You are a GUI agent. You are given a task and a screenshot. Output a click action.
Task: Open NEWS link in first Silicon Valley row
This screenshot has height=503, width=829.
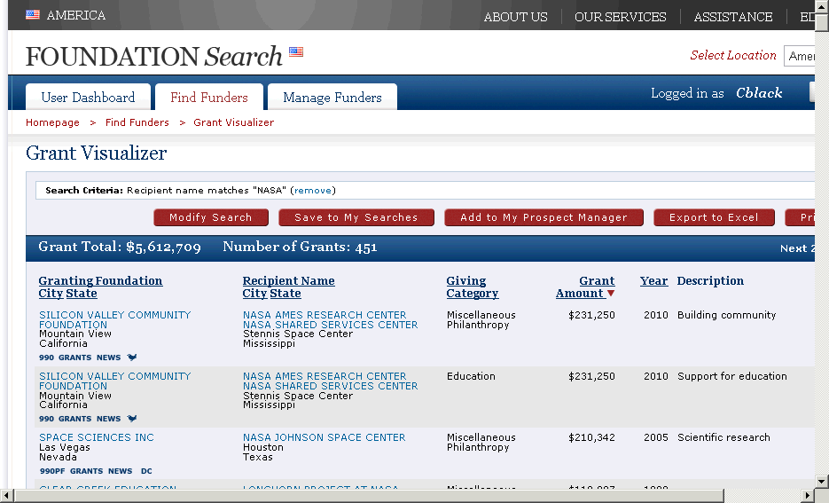point(109,358)
